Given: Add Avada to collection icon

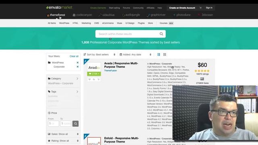Looking at the screenshot, I should coord(94,79).
